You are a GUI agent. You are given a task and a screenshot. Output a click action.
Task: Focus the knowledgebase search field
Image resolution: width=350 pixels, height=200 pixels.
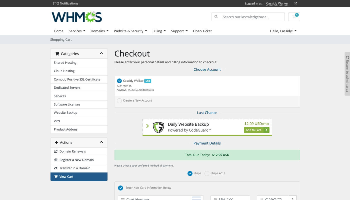click(x=252, y=17)
